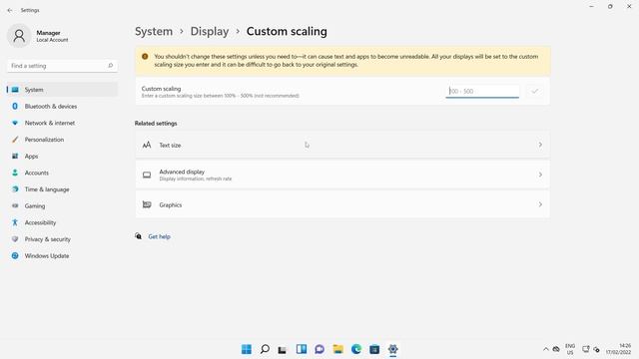Open Bluetooth & devices settings

[x=62, y=107]
